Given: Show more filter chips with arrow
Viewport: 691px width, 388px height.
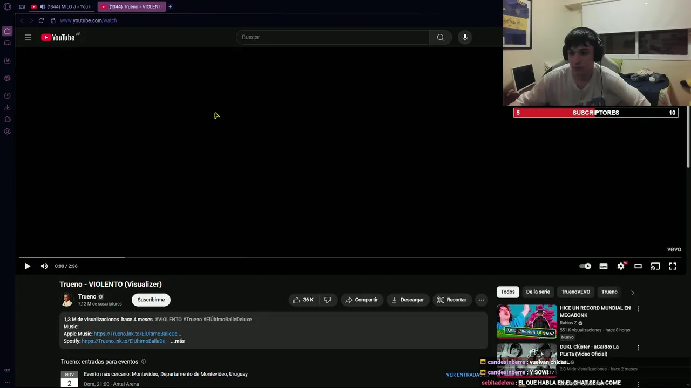Looking at the screenshot, I should pos(633,293).
